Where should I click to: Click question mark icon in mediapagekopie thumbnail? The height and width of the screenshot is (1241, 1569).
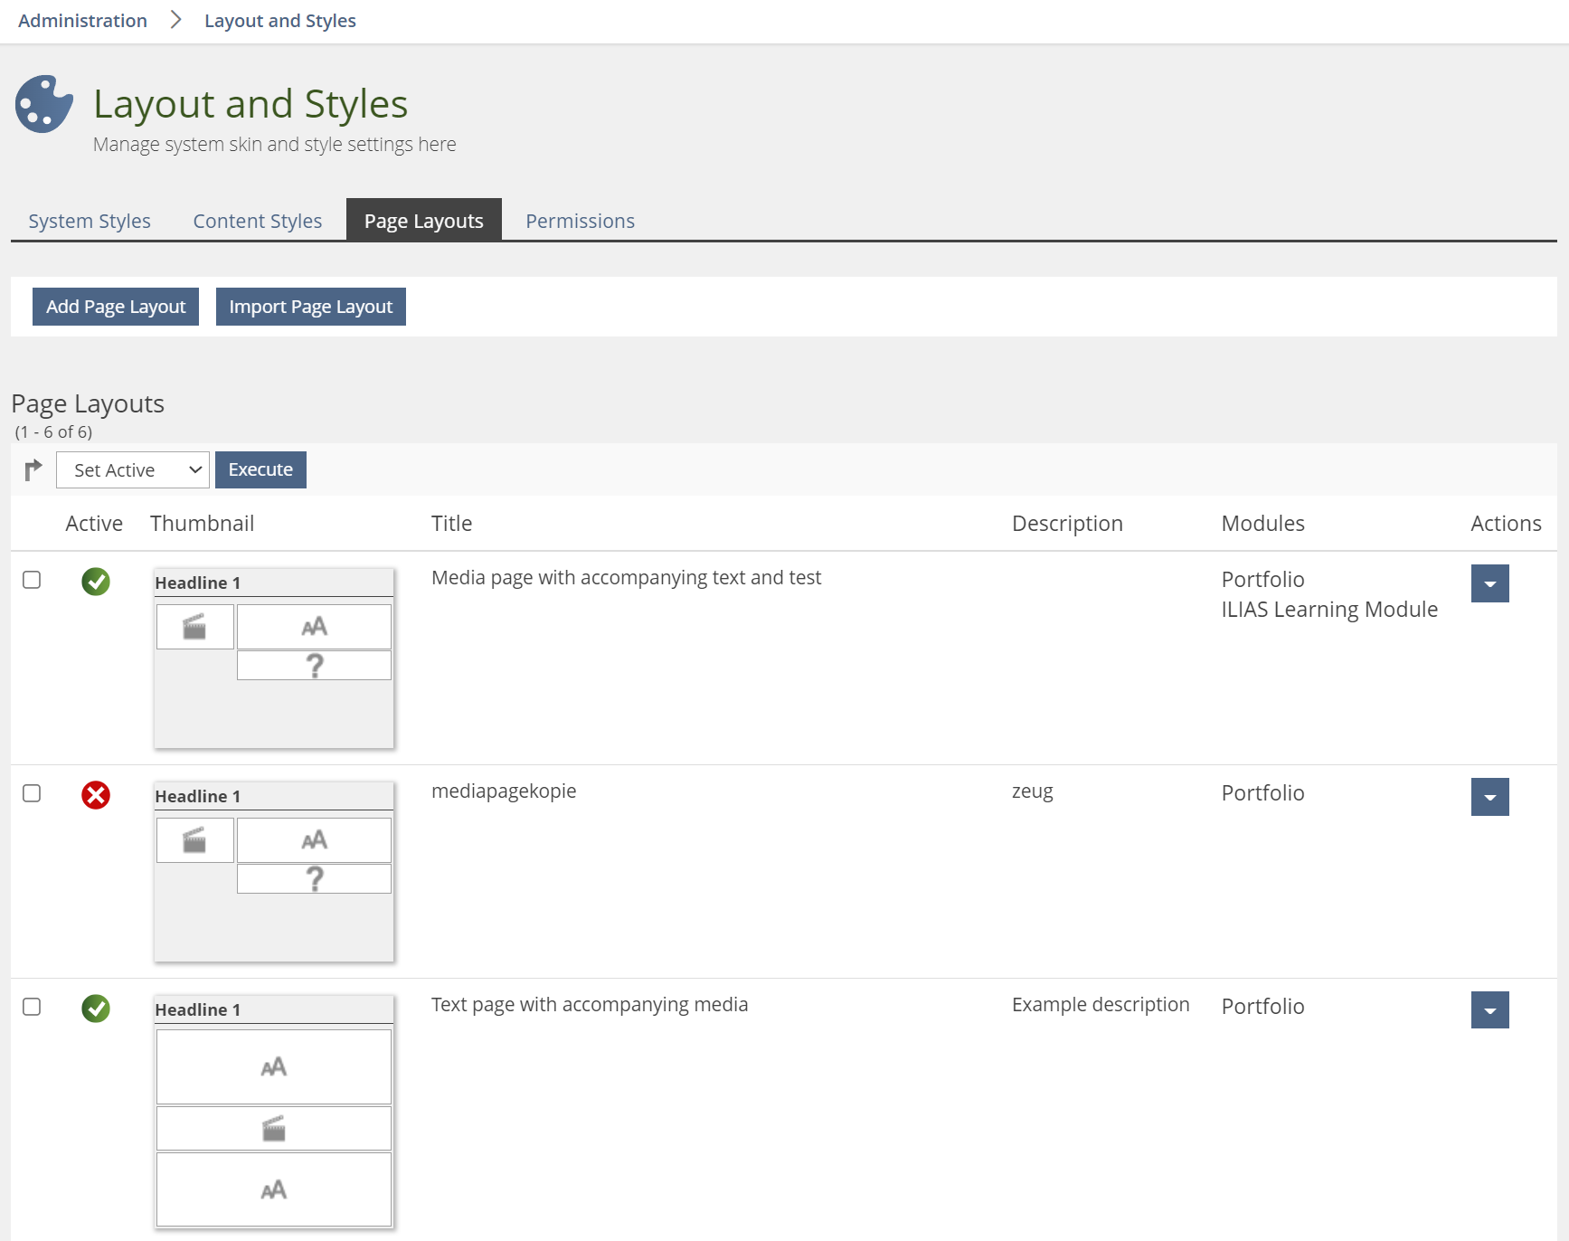[314, 878]
